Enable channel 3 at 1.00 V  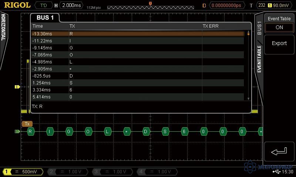[113, 172]
